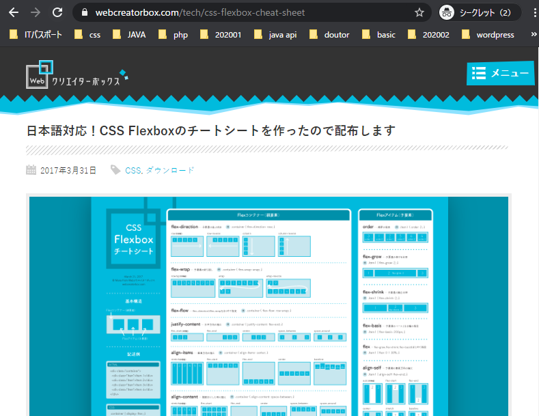The image size is (539, 416).
Task: Click the tag icon before categories
Action: [115, 170]
